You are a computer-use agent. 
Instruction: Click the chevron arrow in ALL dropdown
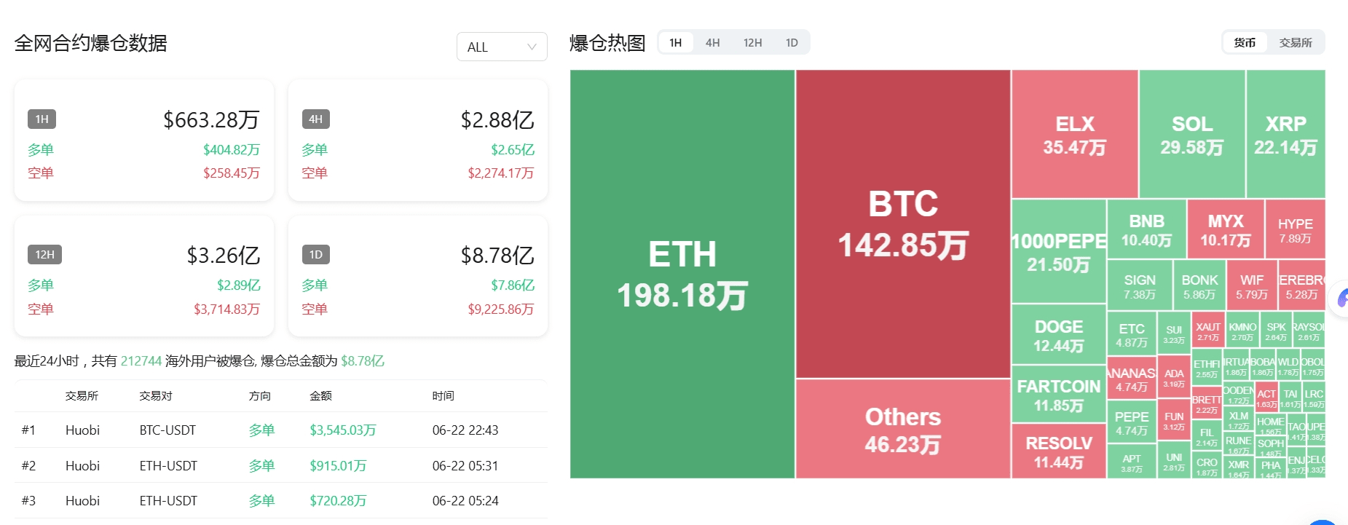click(532, 47)
